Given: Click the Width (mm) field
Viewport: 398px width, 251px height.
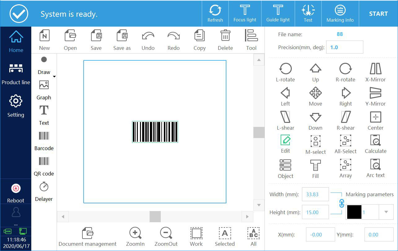Looking at the screenshot, I should (315, 194).
